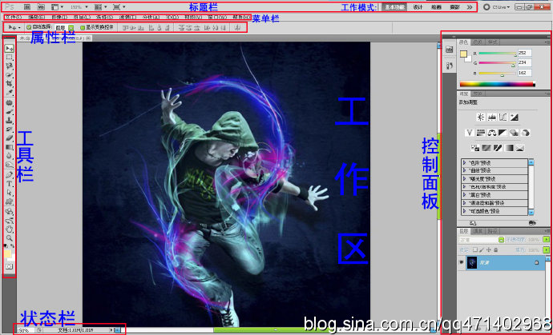Select the Path Selection tool
This screenshot has width=553, height=335.
coord(9,193)
